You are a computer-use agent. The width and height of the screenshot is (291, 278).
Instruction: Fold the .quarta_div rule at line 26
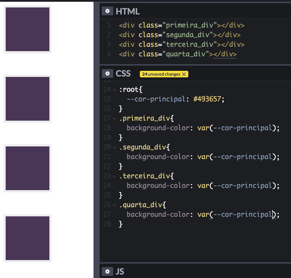(114, 205)
